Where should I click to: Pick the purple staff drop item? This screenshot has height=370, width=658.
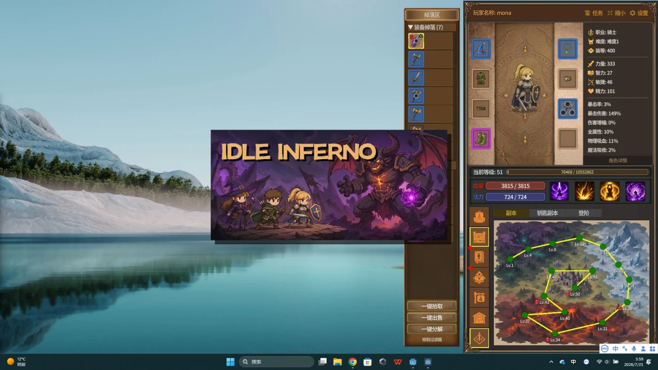[416, 41]
